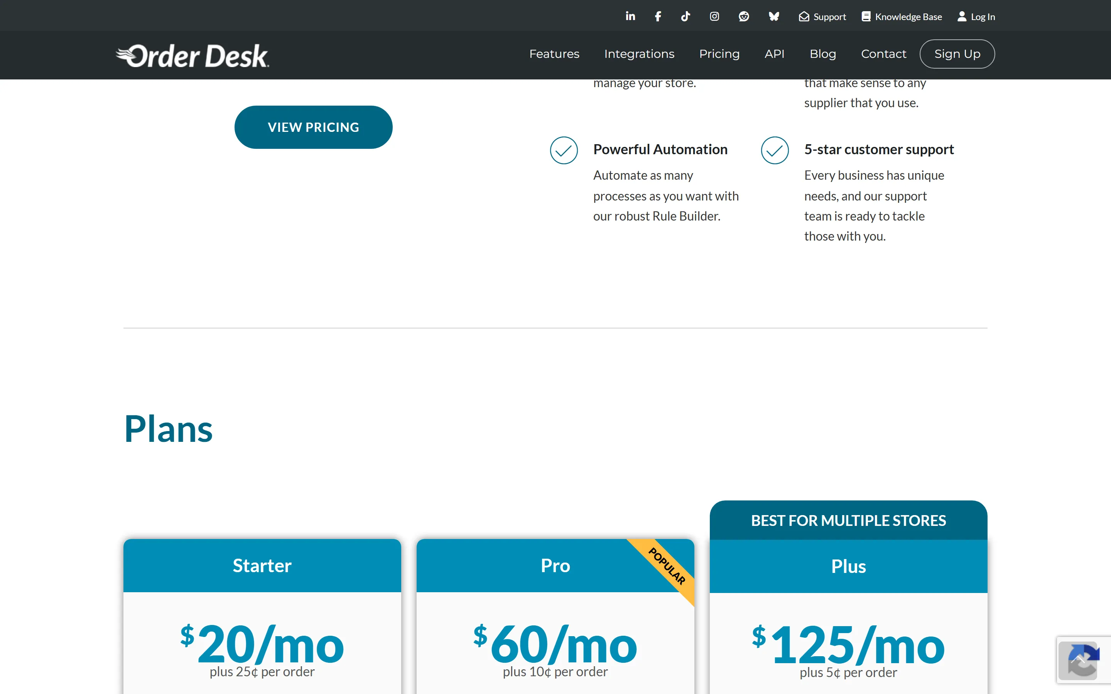Click 'our robust Rule Builder.' text
Screen dimensions: 1111x694
(657, 216)
